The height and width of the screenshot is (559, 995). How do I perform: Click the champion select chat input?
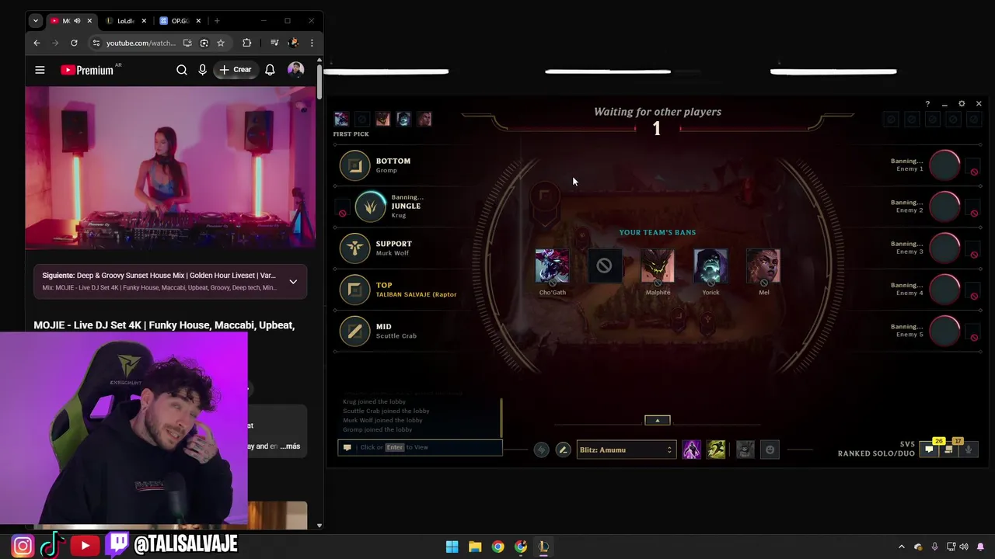coord(420,447)
